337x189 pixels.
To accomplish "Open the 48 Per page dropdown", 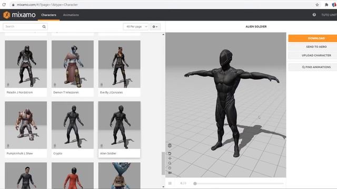I will tap(136, 27).
